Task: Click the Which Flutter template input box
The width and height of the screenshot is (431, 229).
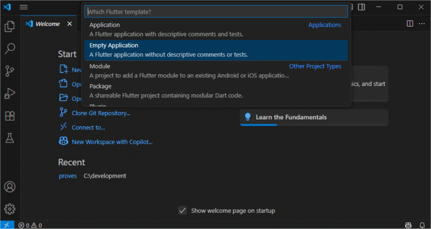Action: tap(216, 12)
